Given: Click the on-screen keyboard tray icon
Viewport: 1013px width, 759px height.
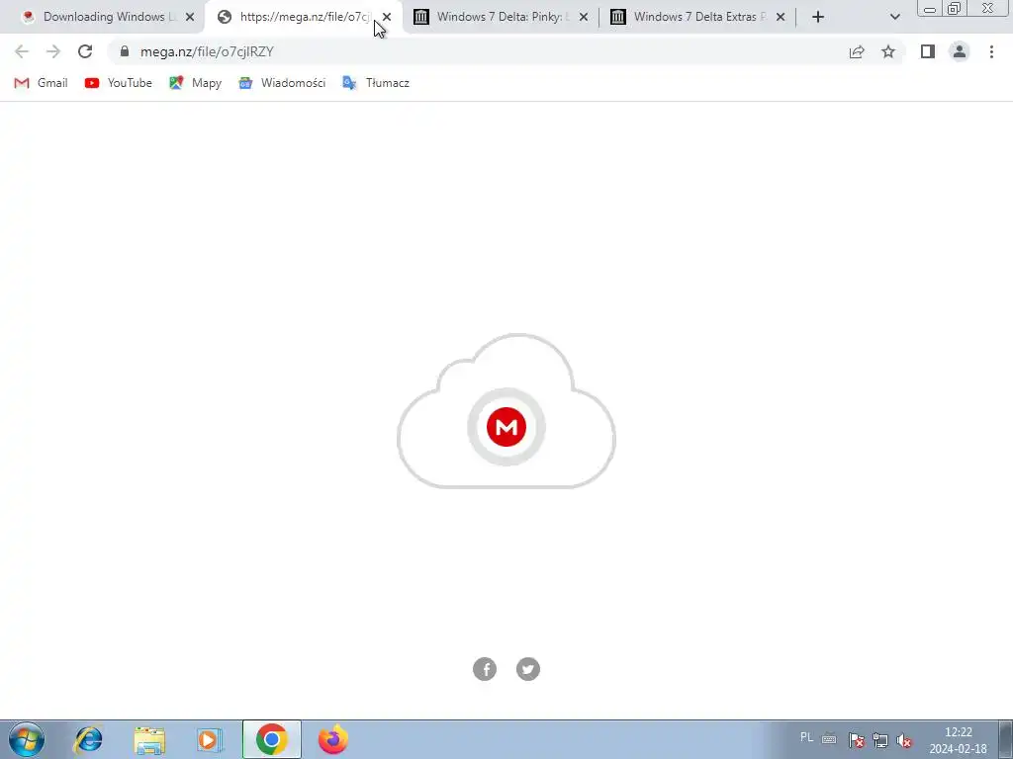Looking at the screenshot, I should pyautogui.click(x=829, y=739).
